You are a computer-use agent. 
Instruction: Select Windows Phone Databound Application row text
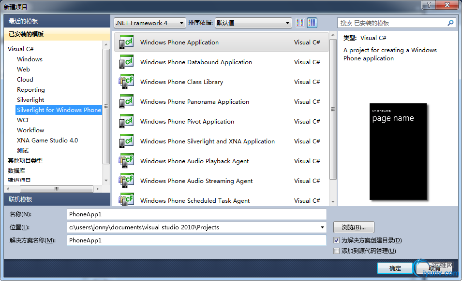point(196,62)
